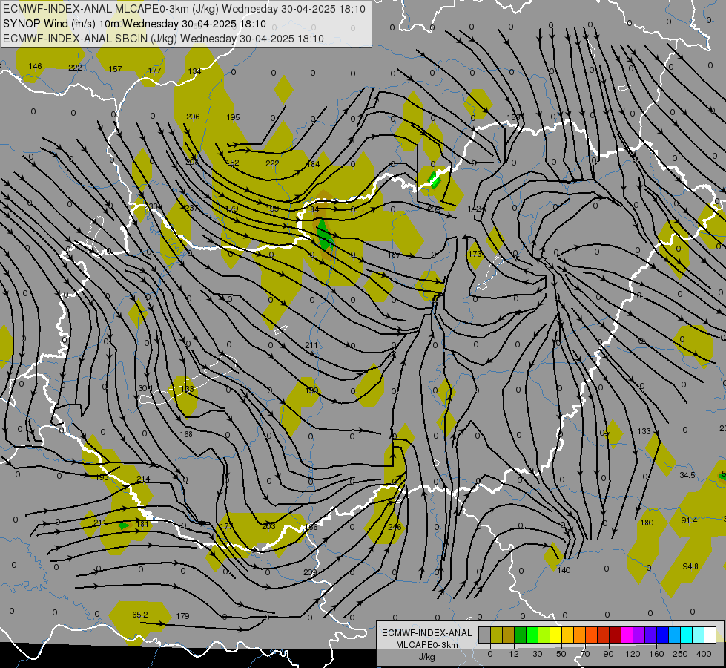Select the legend tick label 120
Viewport: 726px width, 668px height.
[633, 654]
